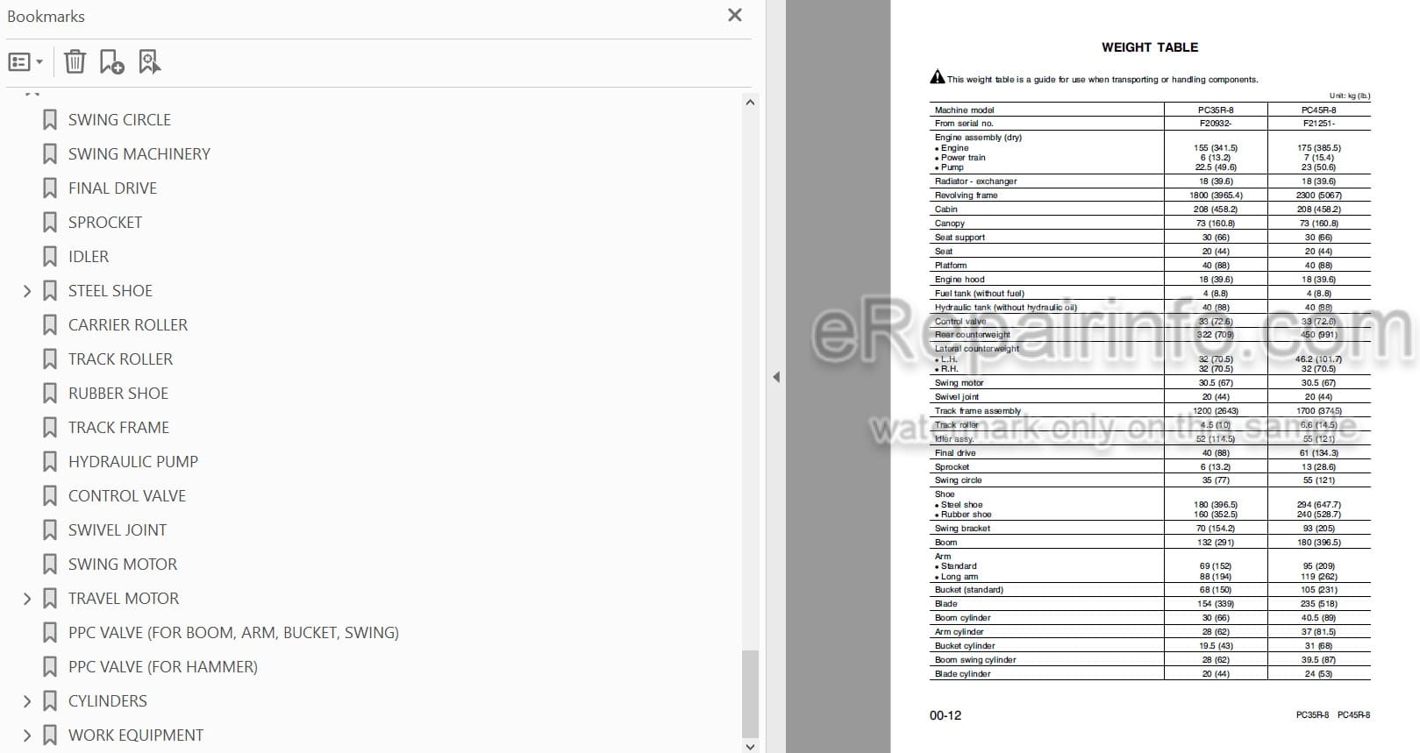Click the bookmarks scrollbar thumb
This screenshot has width=1420, height=753.
[x=750, y=693]
